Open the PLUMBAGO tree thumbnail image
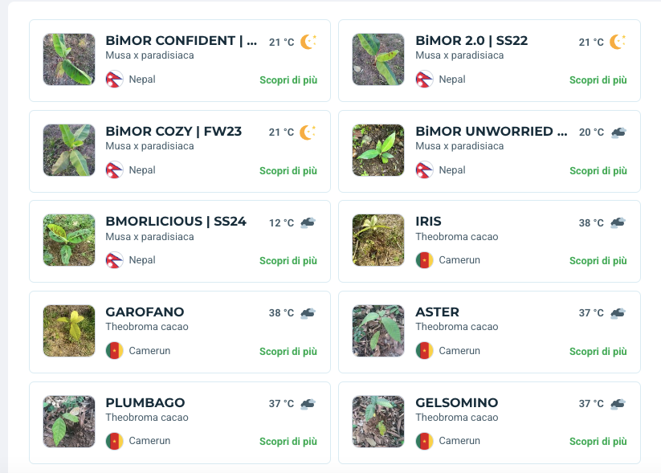 pos(69,421)
